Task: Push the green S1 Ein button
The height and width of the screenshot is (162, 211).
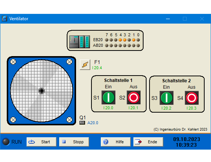Action: pyautogui.click(x=108, y=97)
